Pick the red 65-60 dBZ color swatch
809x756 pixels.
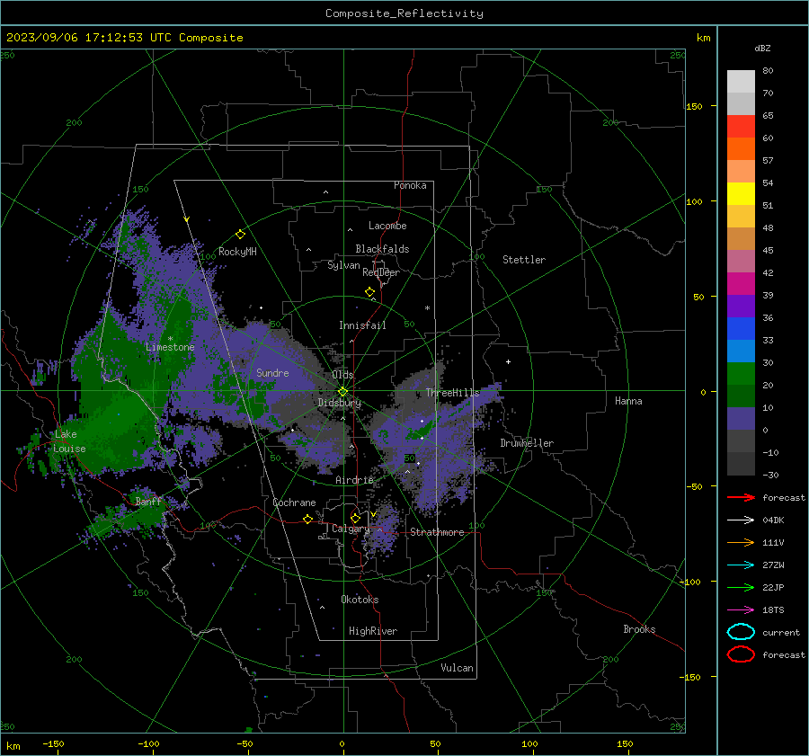click(x=741, y=126)
